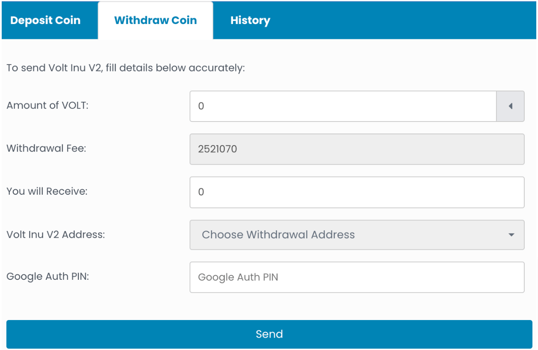The width and height of the screenshot is (538, 350).
Task: Click the 'Volt Inu V2 Address:' label
Action: (56, 234)
